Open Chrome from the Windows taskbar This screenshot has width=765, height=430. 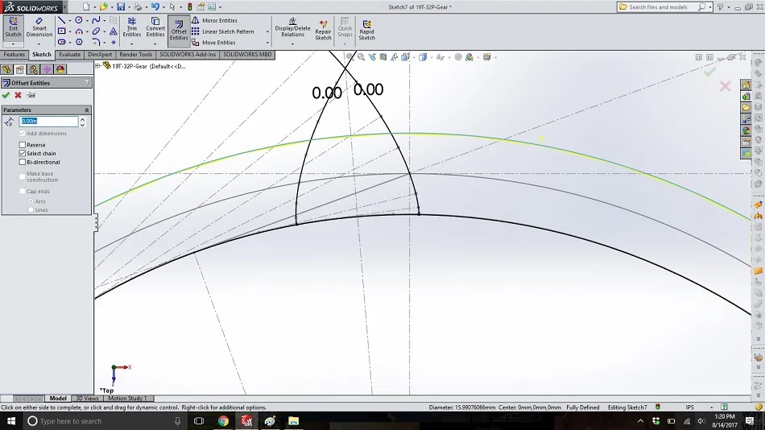click(223, 420)
